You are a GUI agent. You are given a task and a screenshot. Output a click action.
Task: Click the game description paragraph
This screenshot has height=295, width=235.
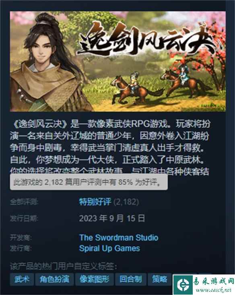coord(110,148)
